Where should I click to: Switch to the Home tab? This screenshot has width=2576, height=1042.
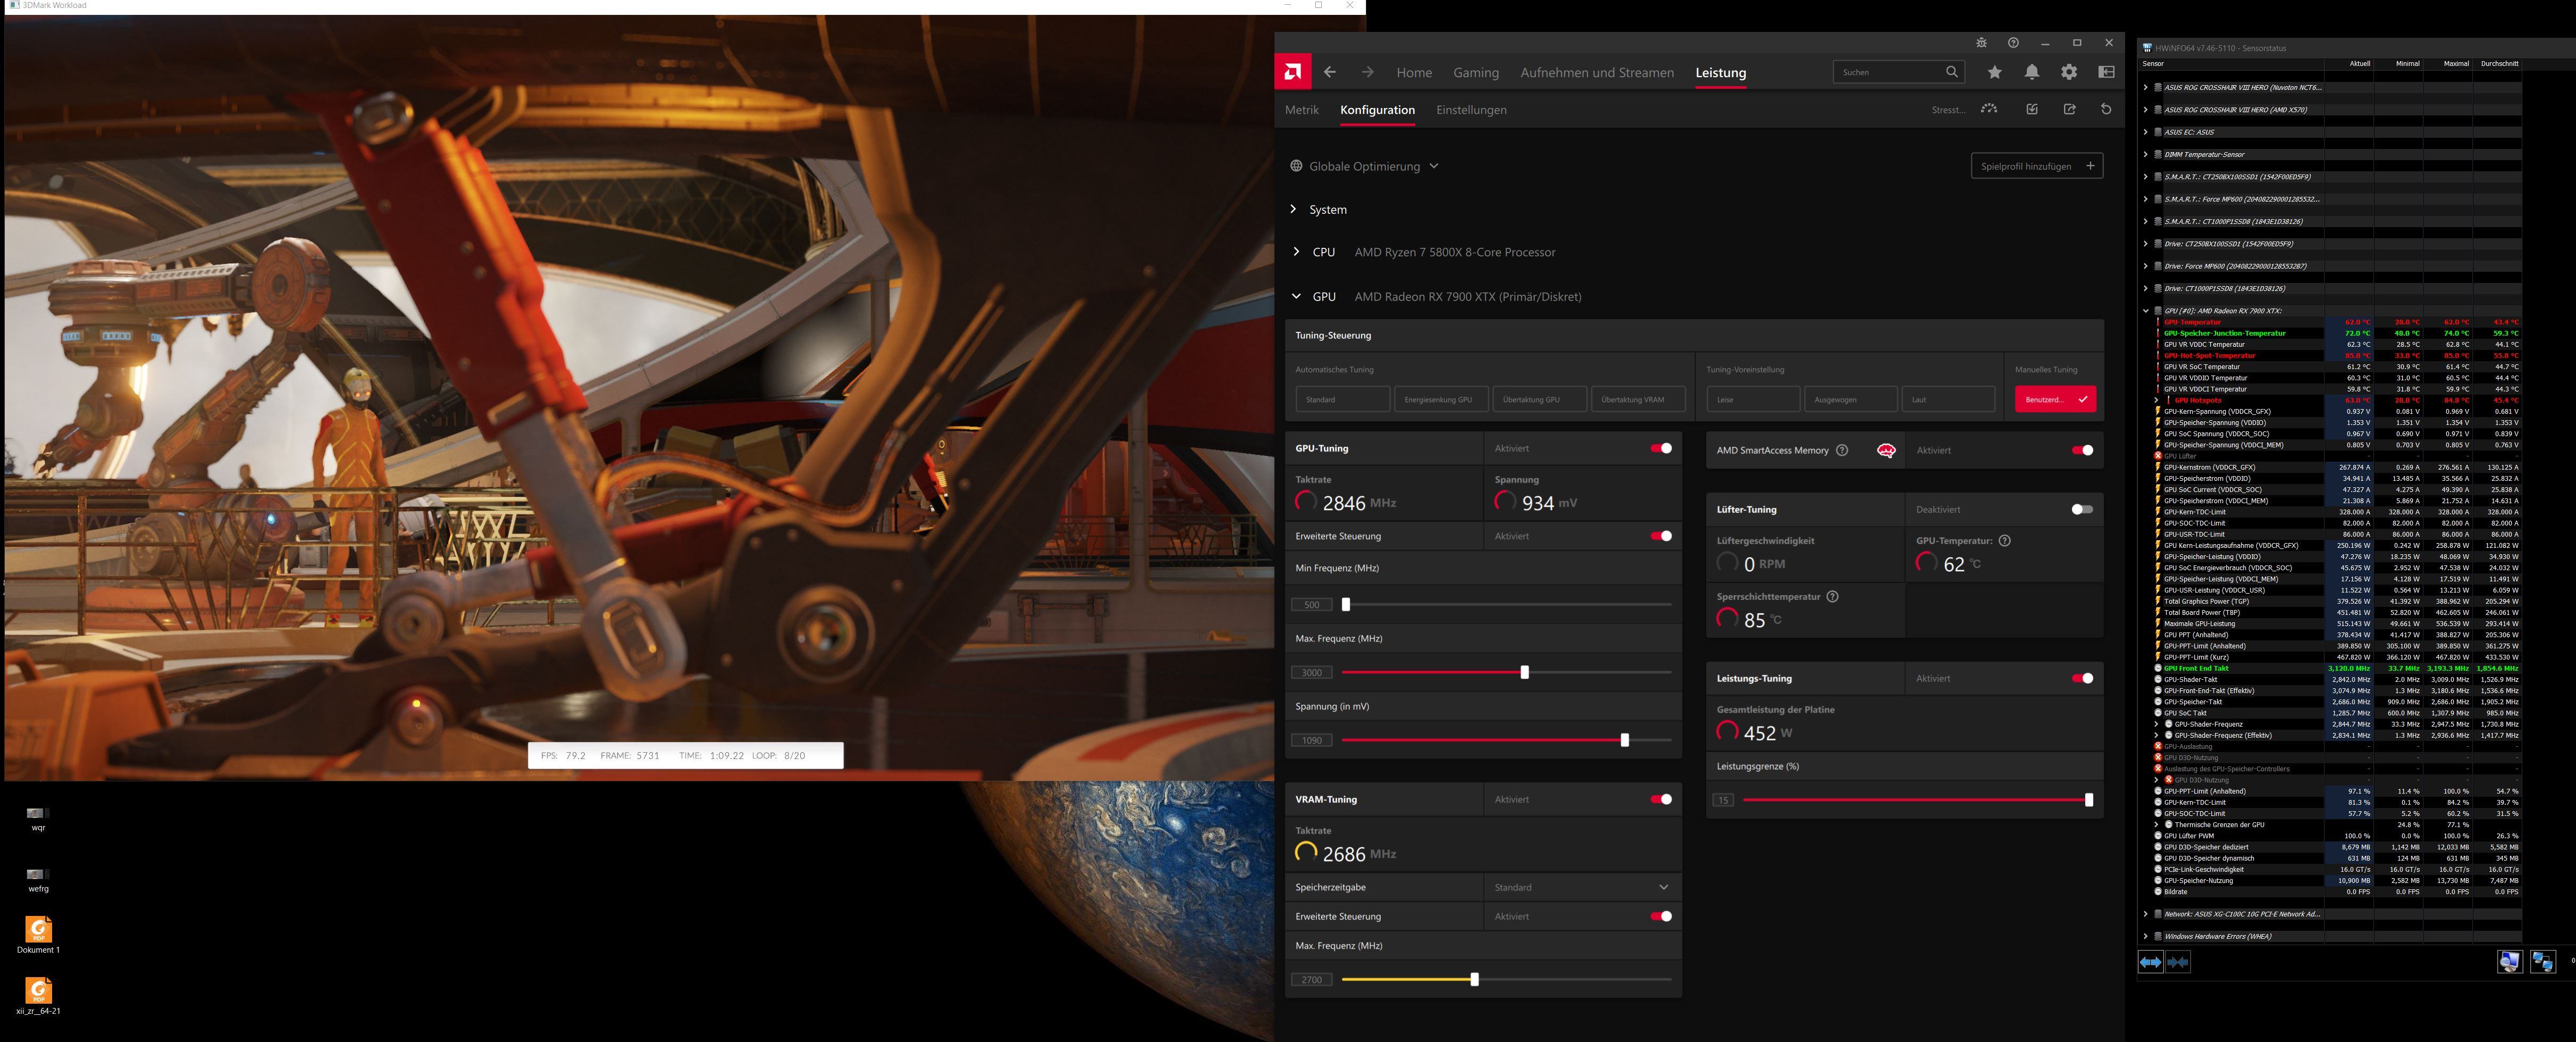1414,72
